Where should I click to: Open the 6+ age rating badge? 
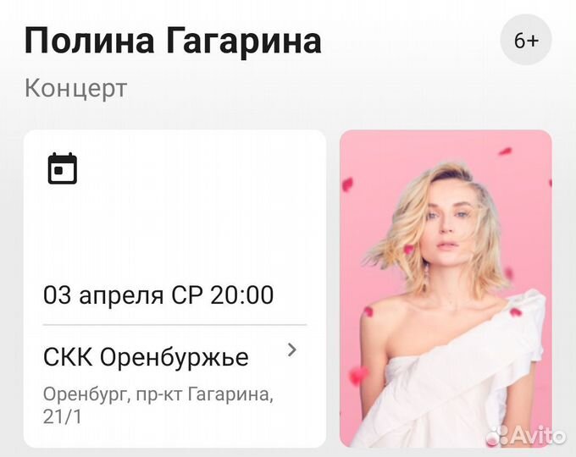coord(526,40)
